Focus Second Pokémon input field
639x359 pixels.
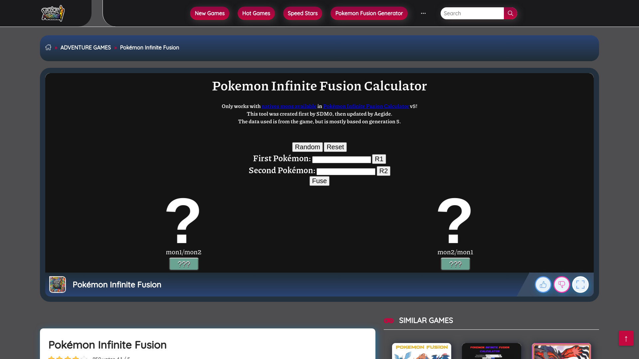point(346,172)
